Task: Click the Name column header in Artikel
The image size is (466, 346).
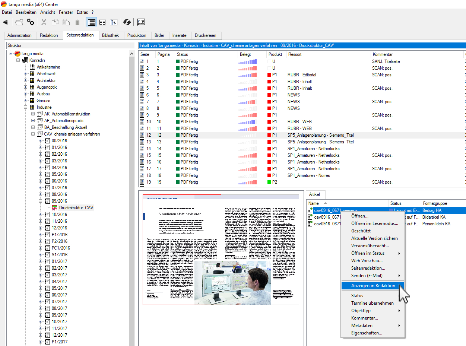Action: (x=314, y=203)
